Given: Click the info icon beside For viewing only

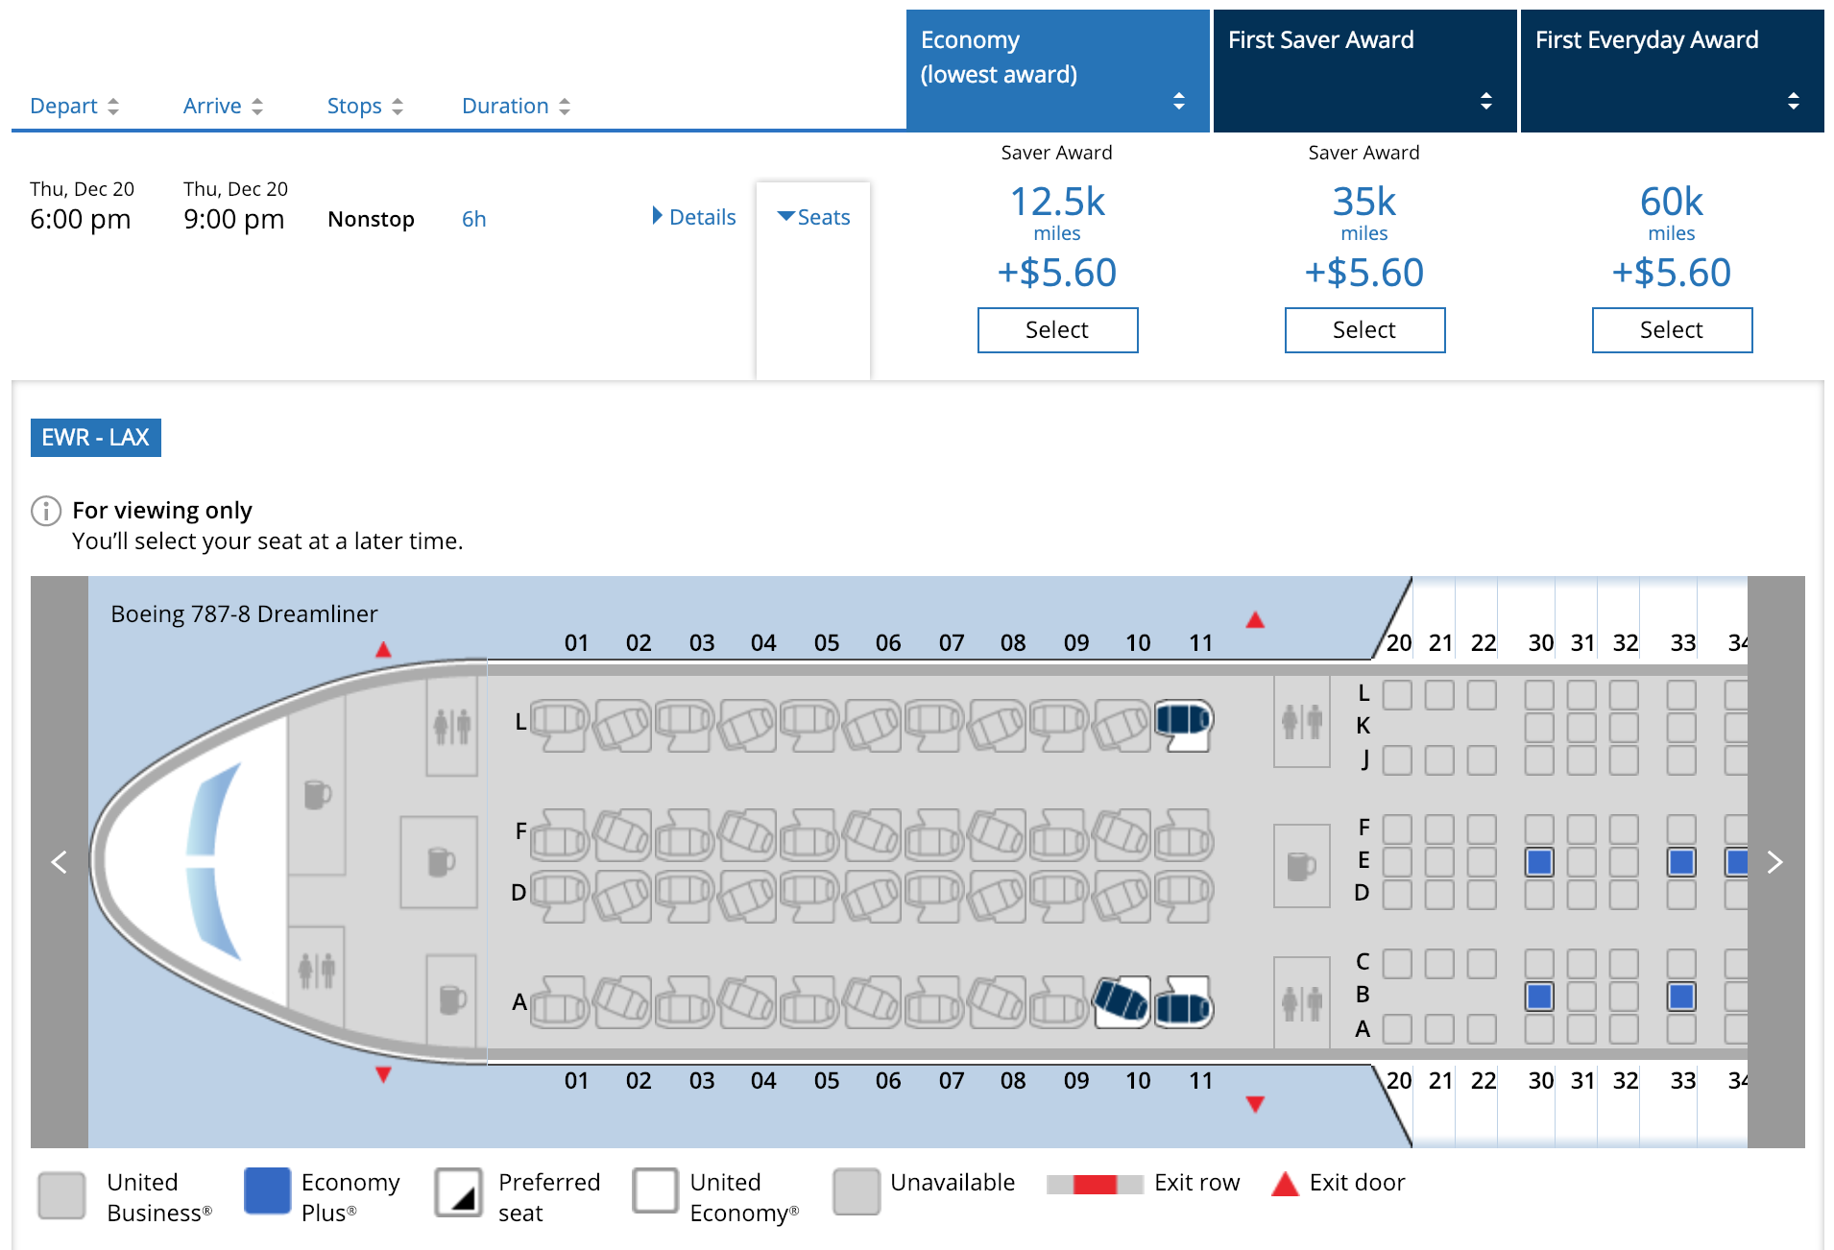Looking at the screenshot, I should pyautogui.click(x=46, y=511).
